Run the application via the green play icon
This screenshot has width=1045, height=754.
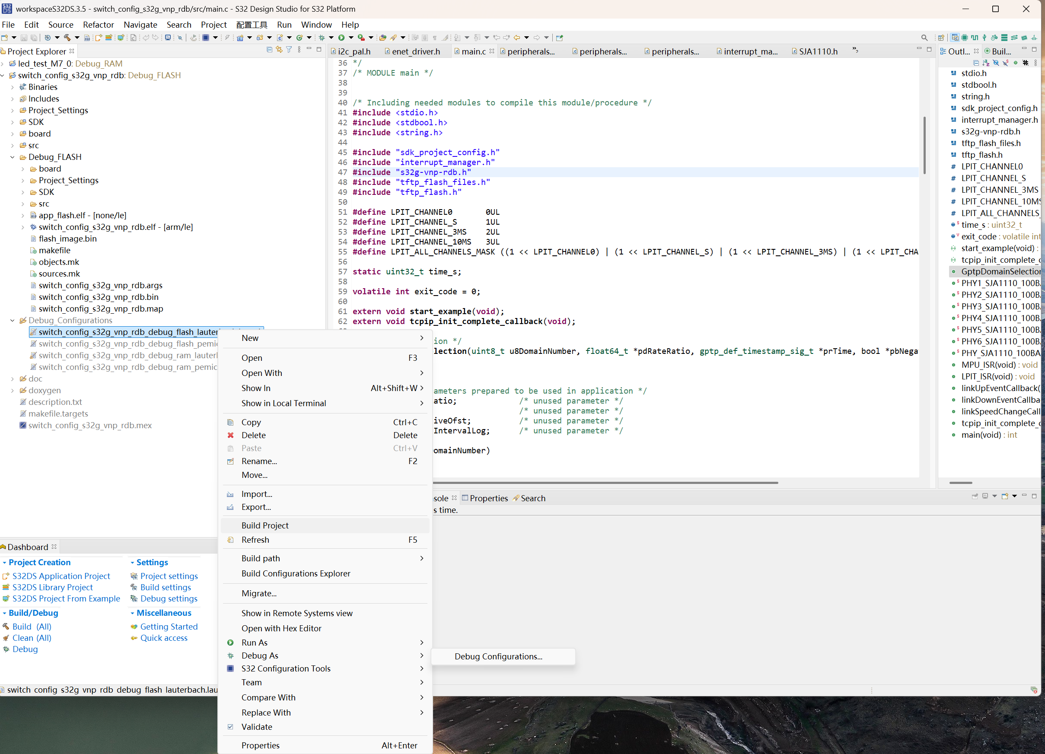pyautogui.click(x=341, y=38)
